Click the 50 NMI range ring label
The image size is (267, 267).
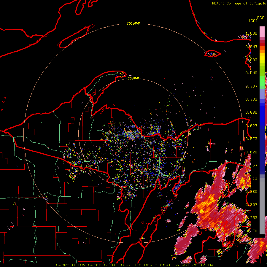(x=133, y=78)
